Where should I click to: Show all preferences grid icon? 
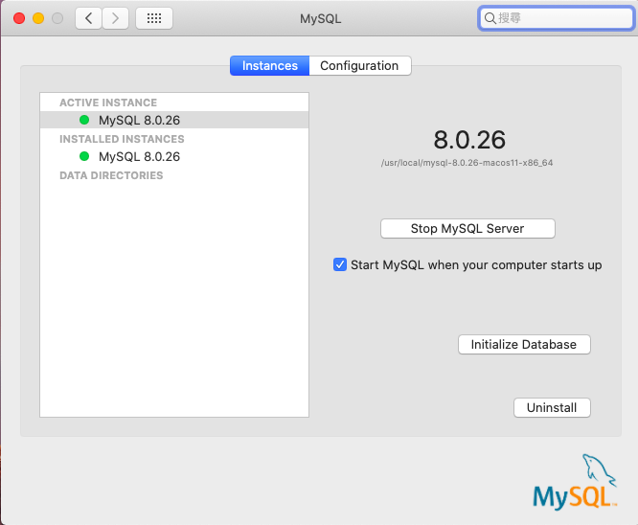[154, 18]
